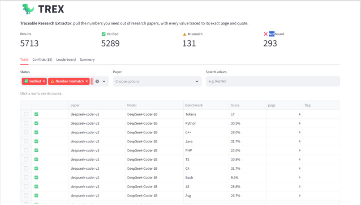Click the verified green check in Bash row
Viewport: 361px width, 205px height.
[36, 177]
